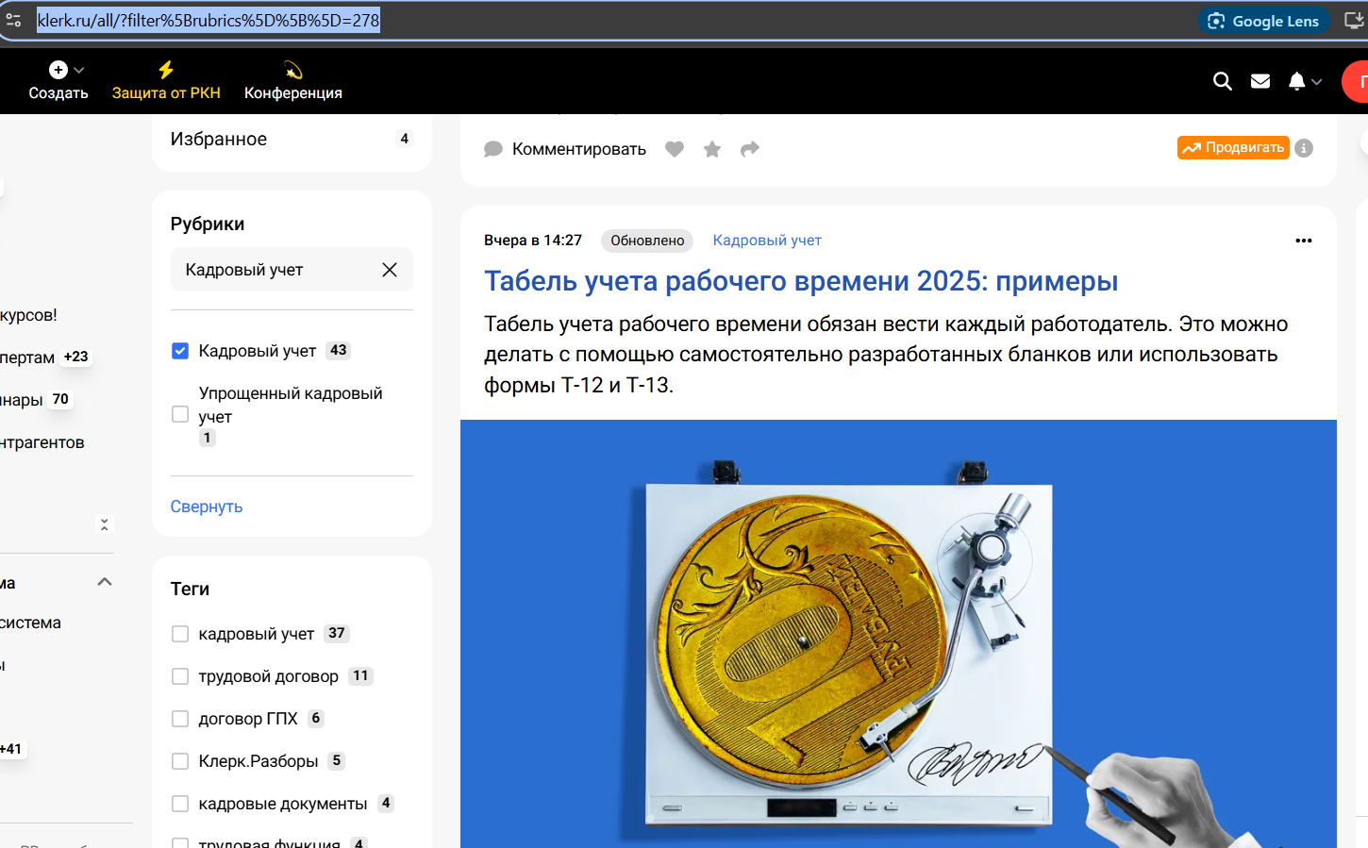This screenshot has height=848, width=1368.
Task: Open notifications bell
Action: [1296, 81]
